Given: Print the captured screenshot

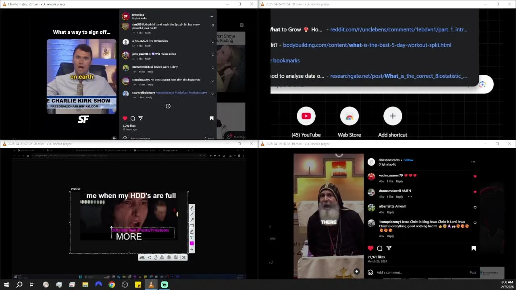Looking at the screenshot, I should [x=162, y=257].
